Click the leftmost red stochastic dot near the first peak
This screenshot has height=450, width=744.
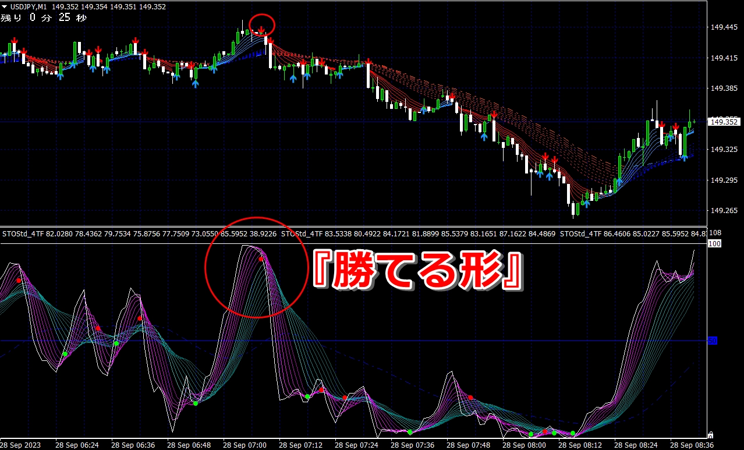point(19,281)
